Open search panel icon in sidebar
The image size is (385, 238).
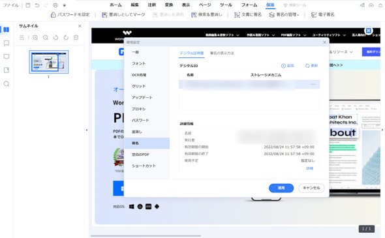[7, 84]
